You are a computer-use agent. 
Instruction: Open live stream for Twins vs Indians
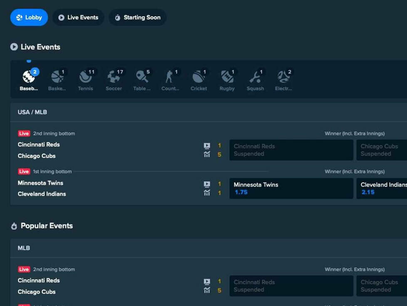pos(207,184)
